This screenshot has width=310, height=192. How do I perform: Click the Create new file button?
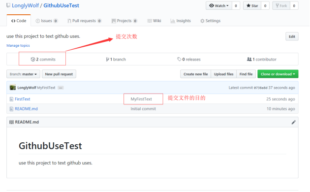tap(195, 74)
